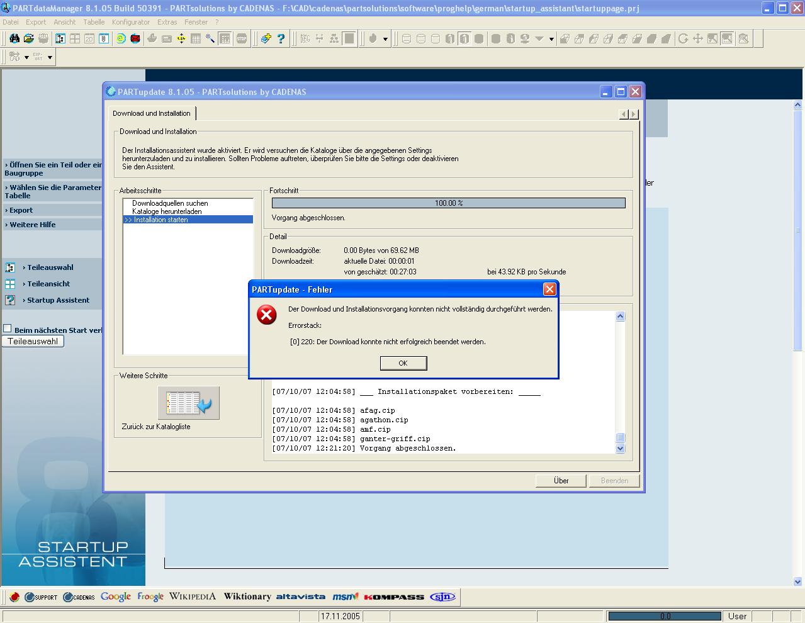The image size is (805, 623).
Task: Click the binoculars search icon in toolbar
Action: pos(14,39)
